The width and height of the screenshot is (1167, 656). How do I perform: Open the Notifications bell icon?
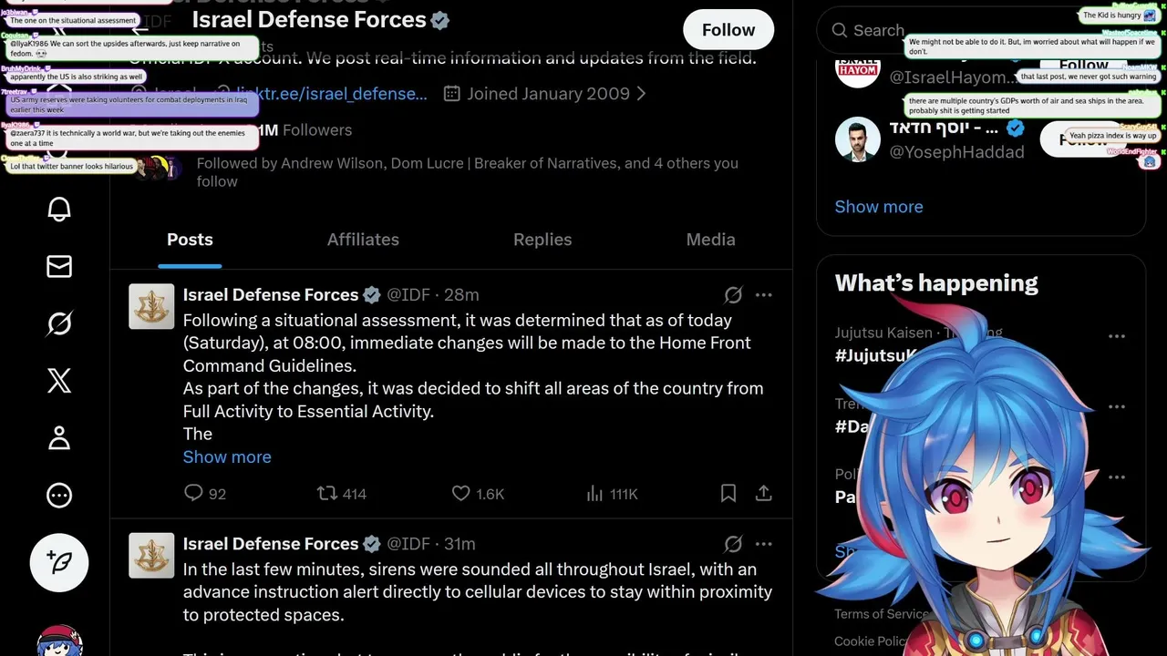(x=59, y=210)
